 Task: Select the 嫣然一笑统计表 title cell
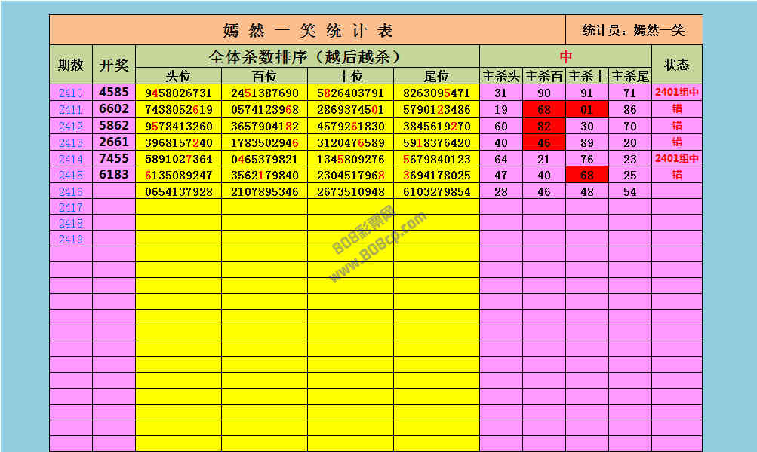(307, 30)
